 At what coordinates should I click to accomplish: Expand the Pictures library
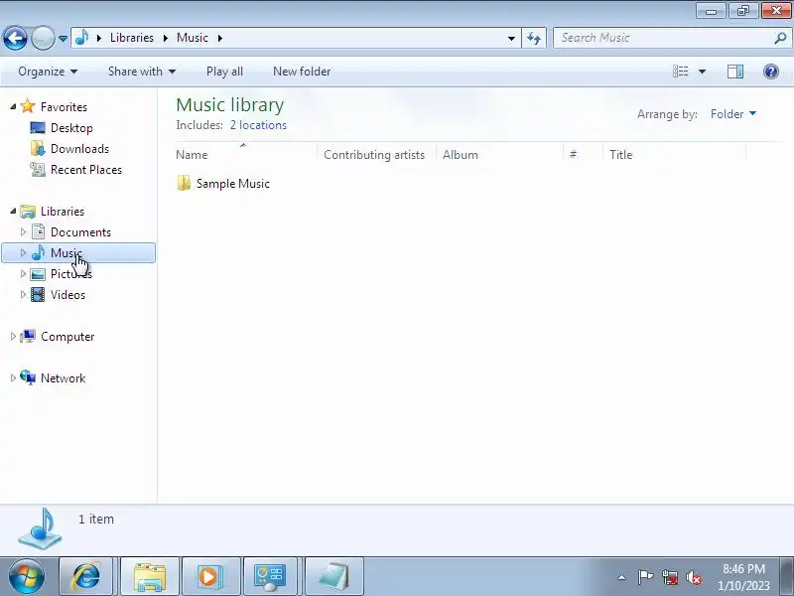[23, 274]
